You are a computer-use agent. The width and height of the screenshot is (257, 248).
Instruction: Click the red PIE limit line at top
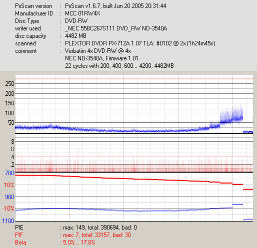134,78
